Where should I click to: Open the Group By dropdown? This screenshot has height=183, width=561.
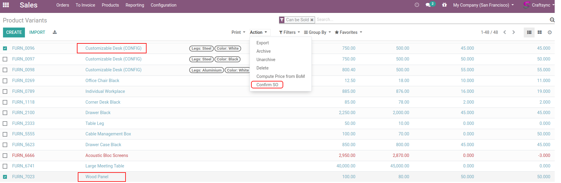pos(317,32)
